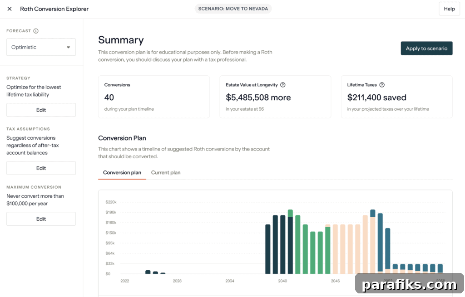Click 'in your estate at 96' text
The image size is (465, 297).
[x=245, y=109]
